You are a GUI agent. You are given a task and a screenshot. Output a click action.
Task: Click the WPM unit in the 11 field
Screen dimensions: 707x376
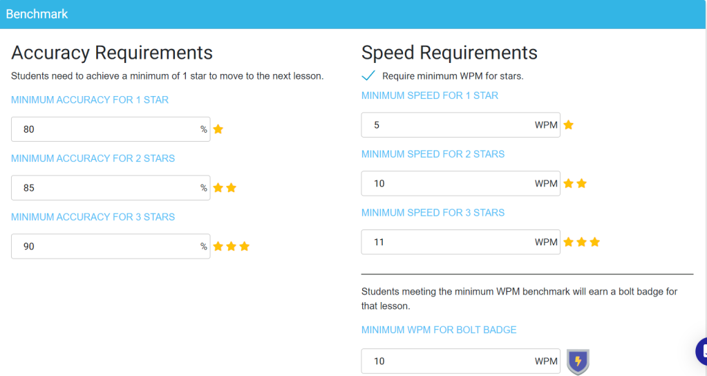pyautogui.click(x=546, y=242)
